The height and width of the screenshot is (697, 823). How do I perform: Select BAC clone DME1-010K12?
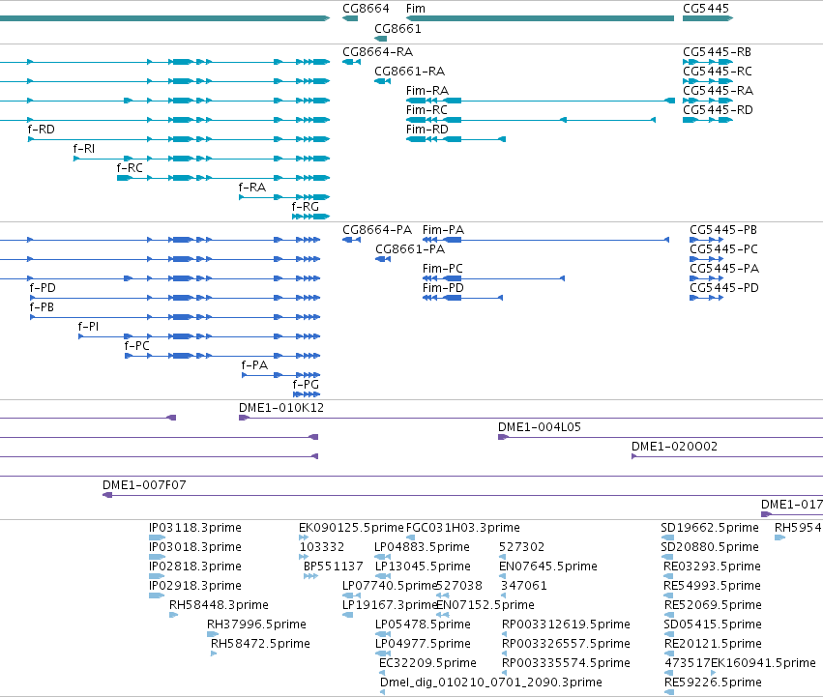coord(281,408)
